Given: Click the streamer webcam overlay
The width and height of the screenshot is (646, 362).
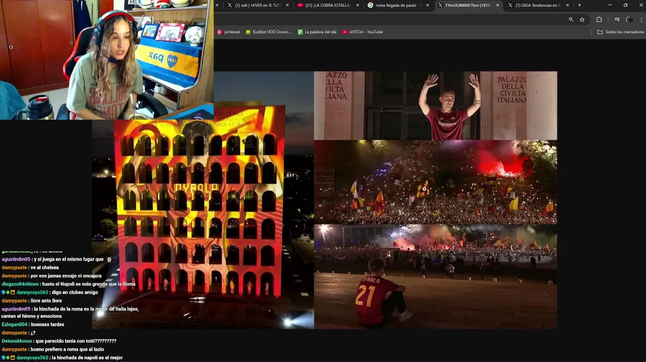Looking at the screenshot, I should (x=107, y=60).
